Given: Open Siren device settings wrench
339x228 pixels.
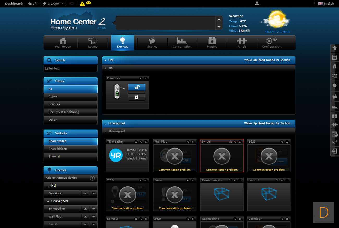Looking at the screenshot, I should pyautogui.click(x=188, y=180).
